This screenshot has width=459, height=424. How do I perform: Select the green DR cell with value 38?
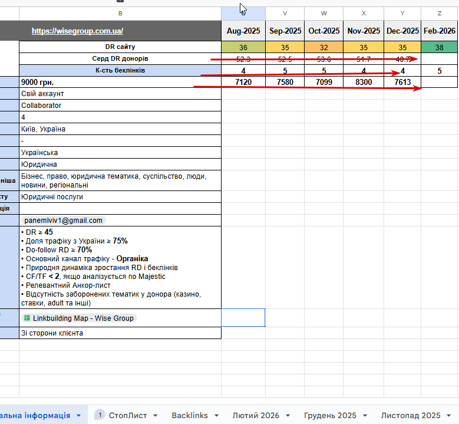pos(440,47)
